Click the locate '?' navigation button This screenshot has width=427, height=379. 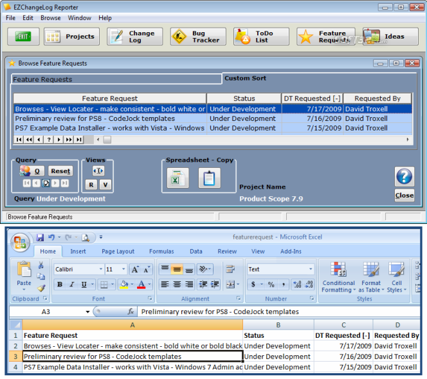coord(49,140)
